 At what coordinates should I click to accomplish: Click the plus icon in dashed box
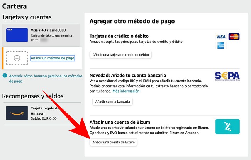point(17,58)
